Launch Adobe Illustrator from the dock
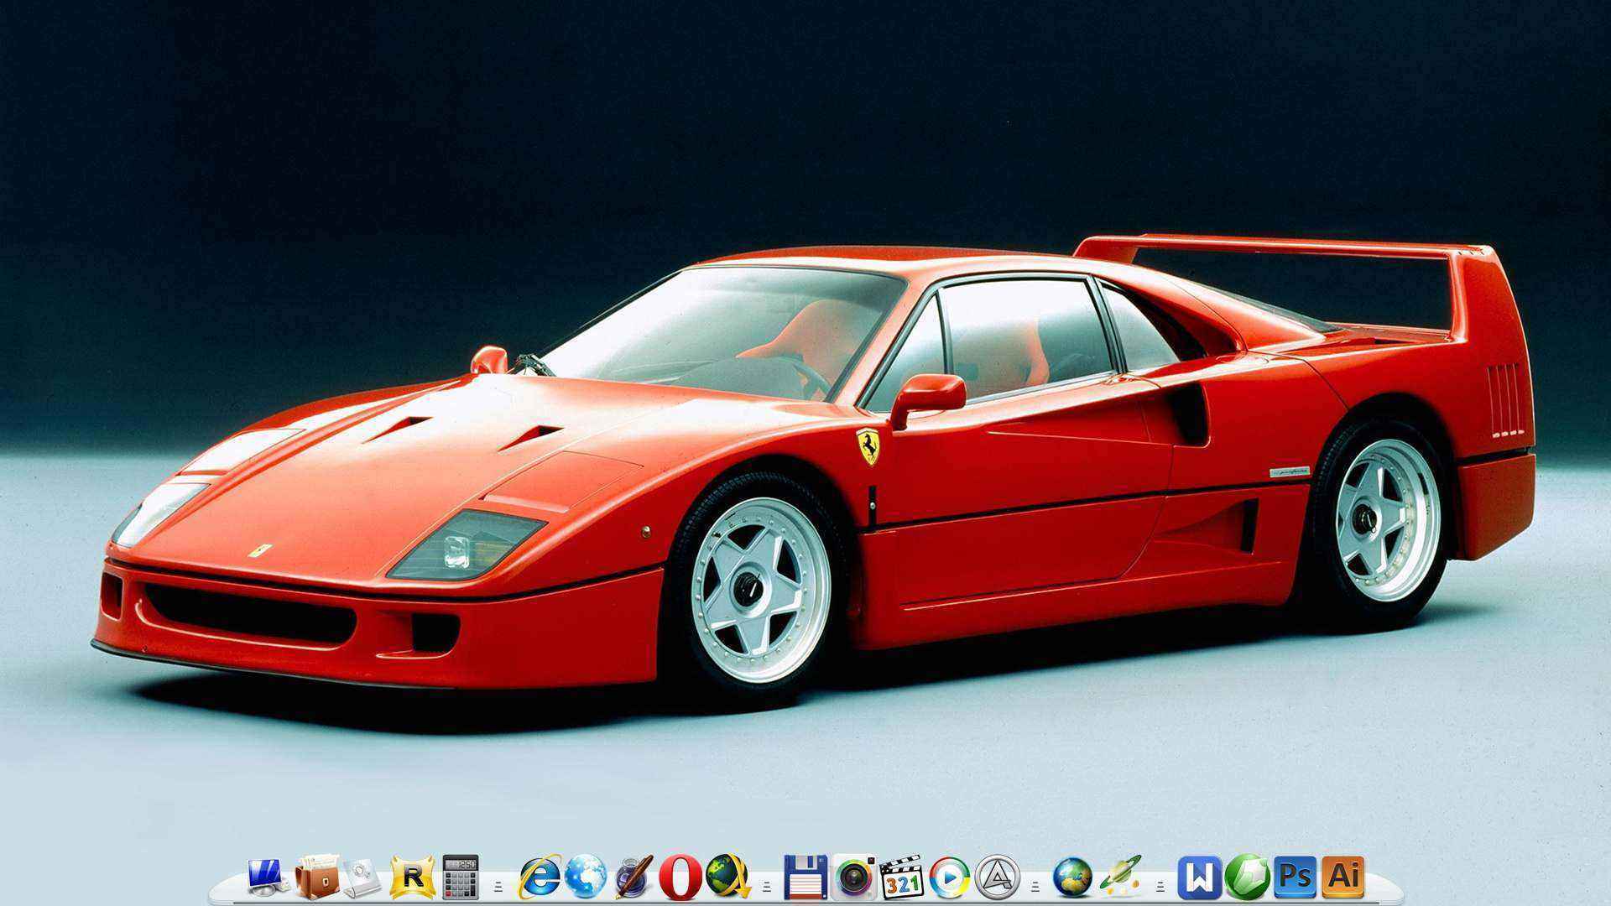Viewport: 1611px width, 906px height. coord(1342,877)
